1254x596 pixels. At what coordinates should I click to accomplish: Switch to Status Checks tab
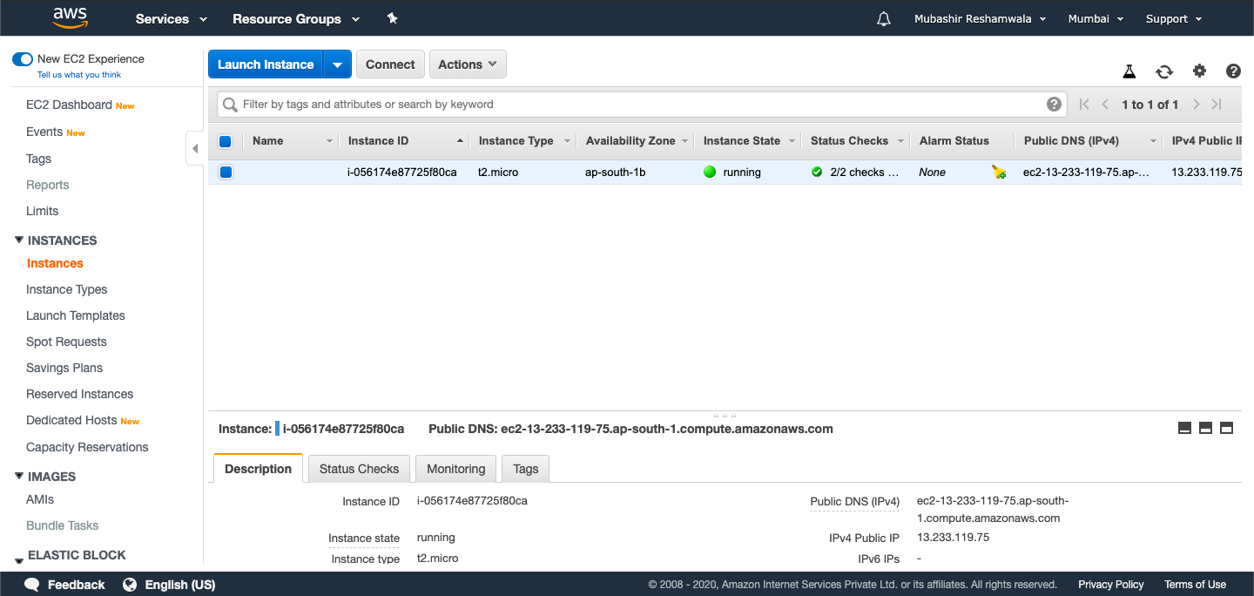pyautogui.click(x=359, y=469)
